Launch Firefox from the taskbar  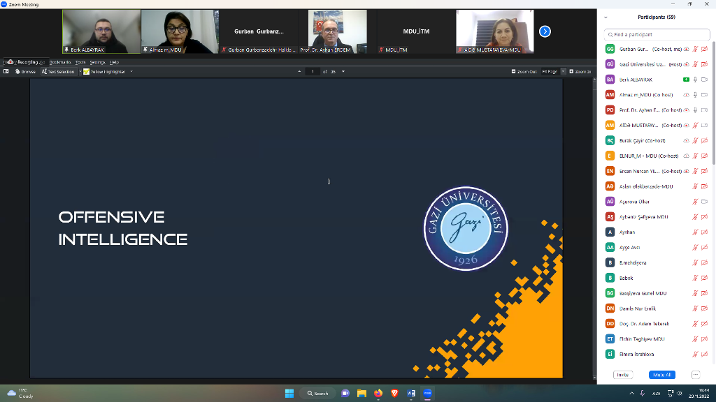378,393
